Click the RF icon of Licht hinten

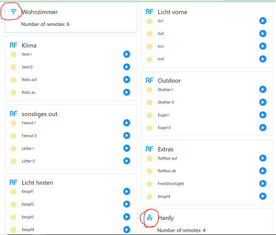click(x=14, y=182)
